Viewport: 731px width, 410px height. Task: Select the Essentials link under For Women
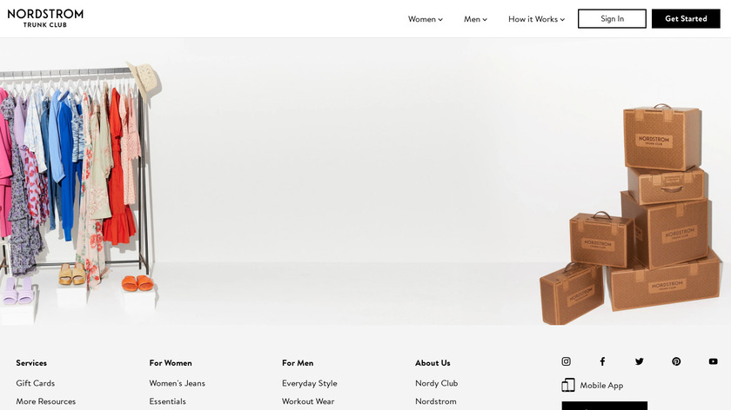point(167,401)
